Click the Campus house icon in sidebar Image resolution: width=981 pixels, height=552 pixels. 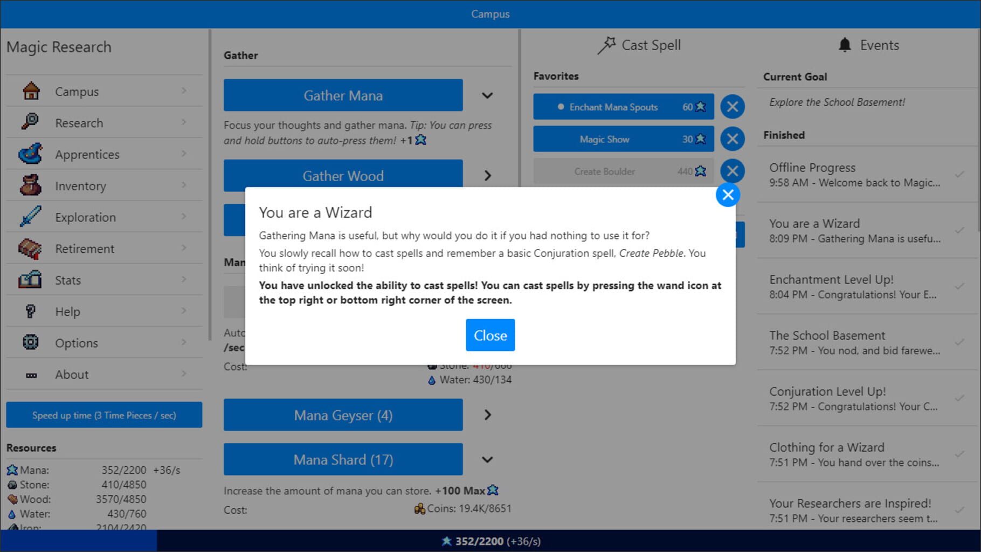31,91
